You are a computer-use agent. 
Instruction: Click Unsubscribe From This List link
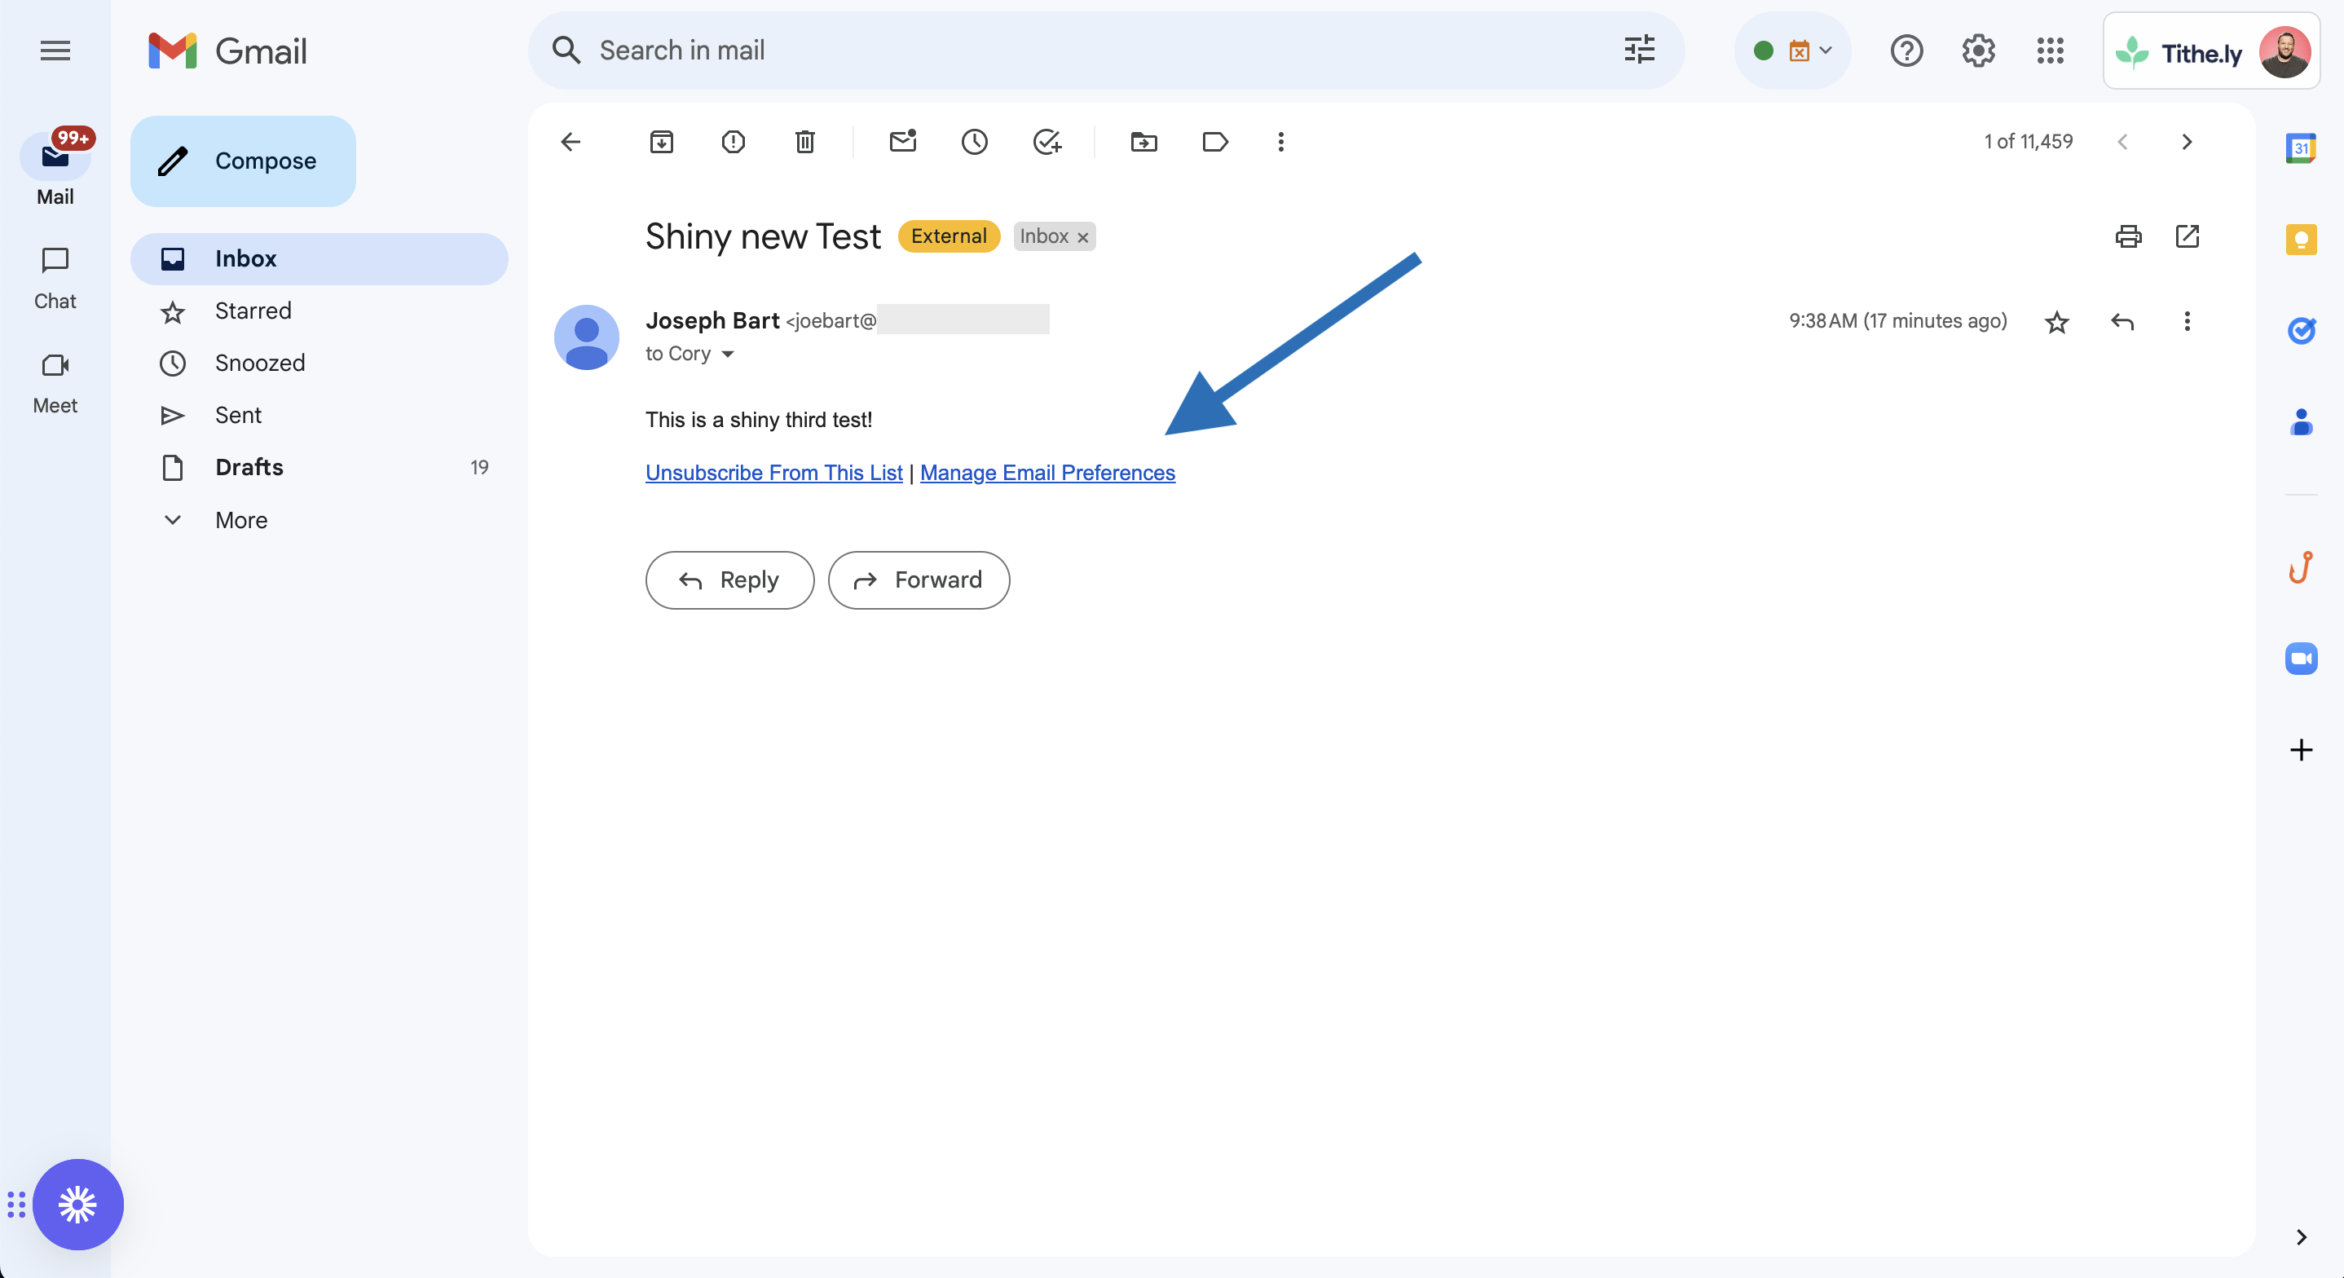point(774,473)
